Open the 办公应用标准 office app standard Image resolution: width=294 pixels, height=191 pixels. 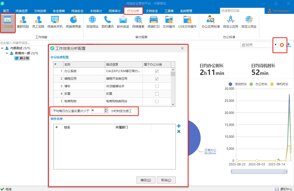(x=211, y=22)
